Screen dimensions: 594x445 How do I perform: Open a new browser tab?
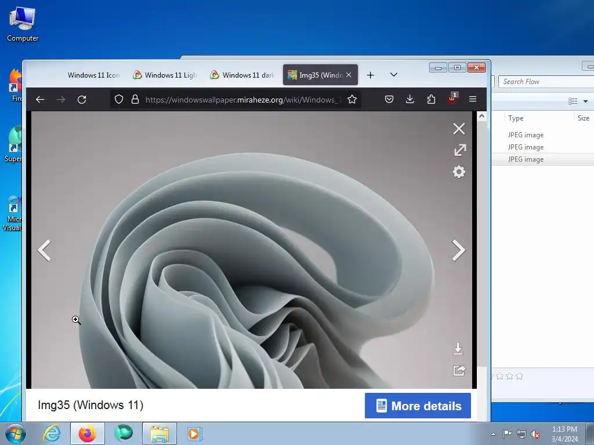[x=371, y=75]
